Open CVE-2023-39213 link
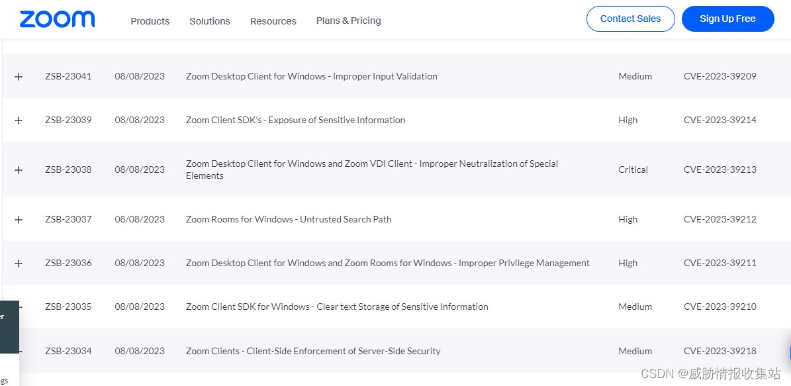This screenshot has height=386, width=791. point(720,169)
